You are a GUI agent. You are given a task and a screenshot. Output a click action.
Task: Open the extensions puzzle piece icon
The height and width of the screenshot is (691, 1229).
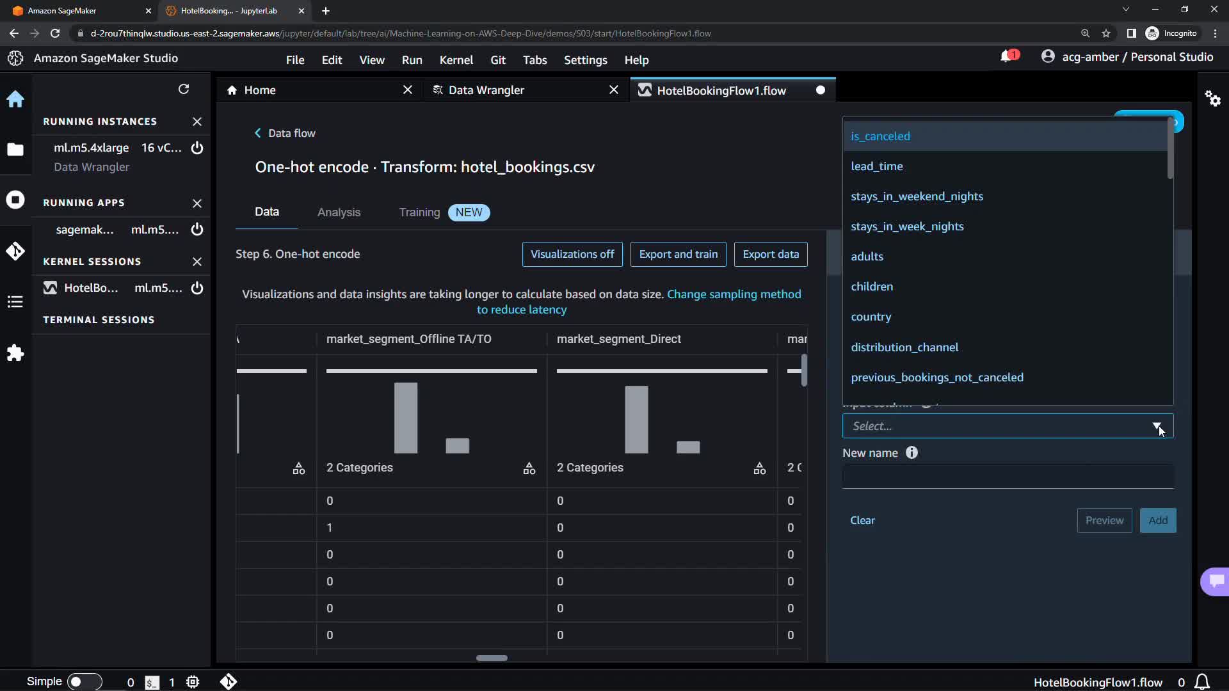pos(15,353)
